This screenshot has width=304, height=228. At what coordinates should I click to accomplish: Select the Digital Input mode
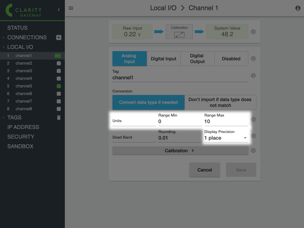click(x=163, y=59)
